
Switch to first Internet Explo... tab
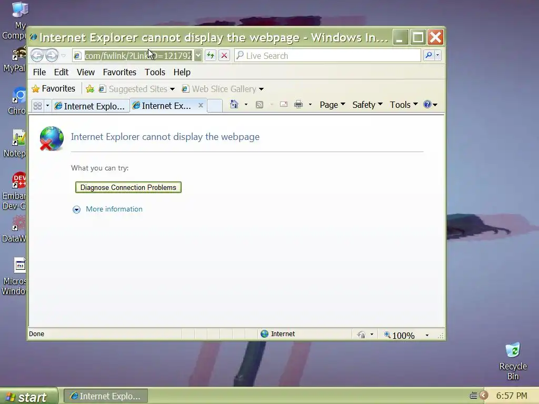point(91,106)
